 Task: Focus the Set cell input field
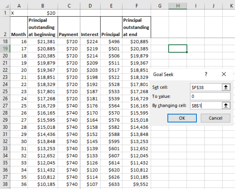206,87
